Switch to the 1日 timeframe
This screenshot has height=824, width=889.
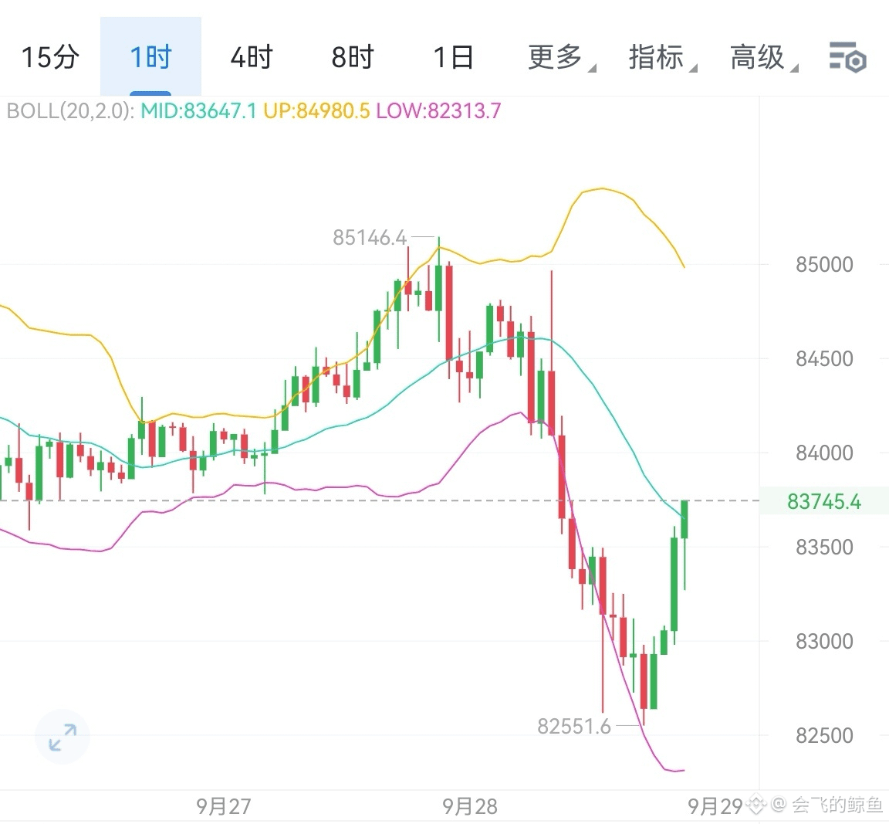coord(454,57)
